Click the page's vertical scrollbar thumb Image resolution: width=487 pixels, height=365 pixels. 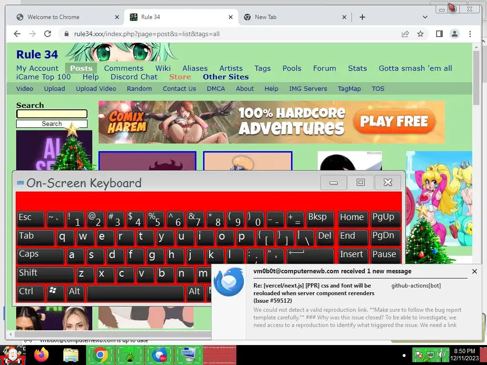click(476, 77)
